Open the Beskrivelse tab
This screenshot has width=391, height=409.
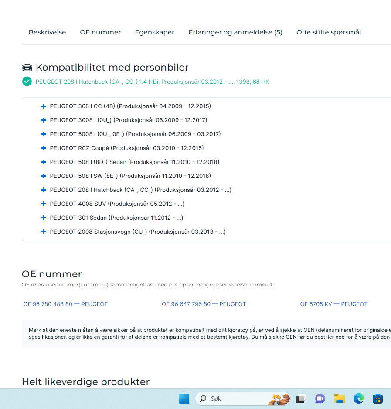[47, 32]
